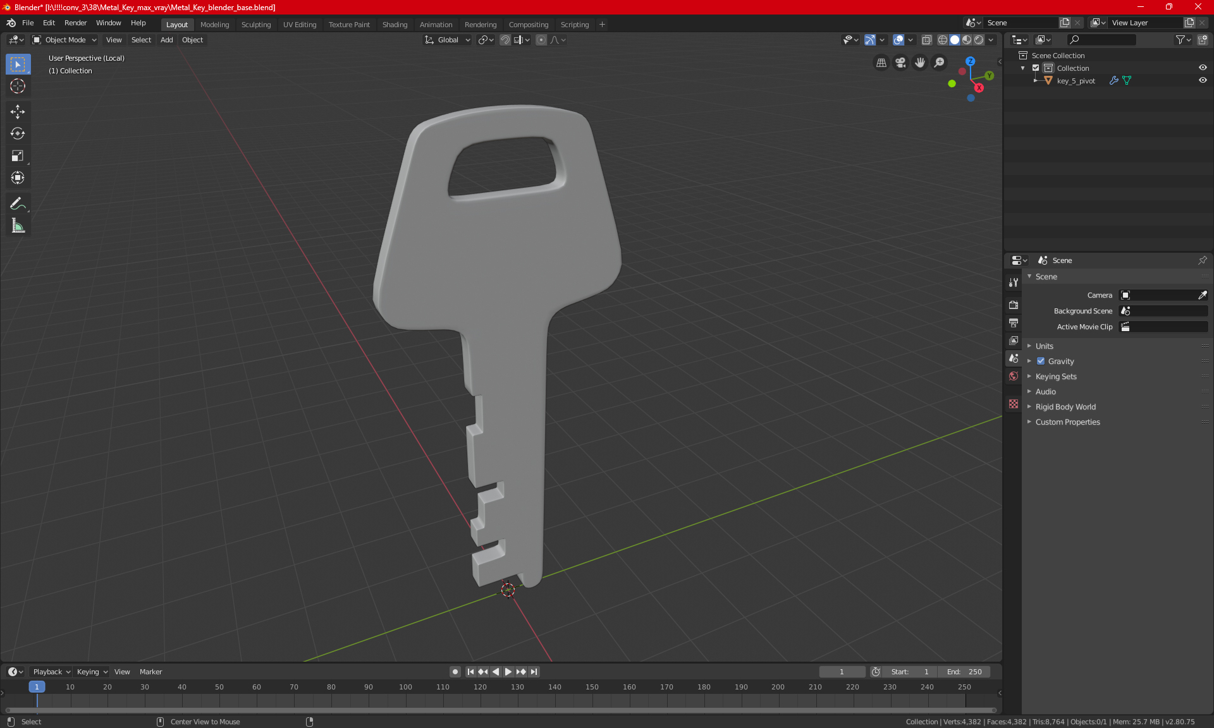
Task: Toggle visibility of Collection in outliner
Action: click(x=1204, y=68)
